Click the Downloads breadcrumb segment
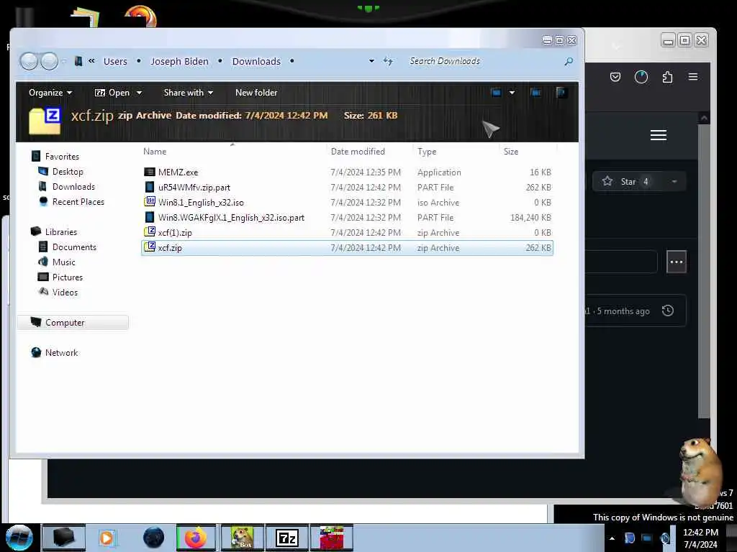Screen dimensions: 737x552 tap(256, 62)
